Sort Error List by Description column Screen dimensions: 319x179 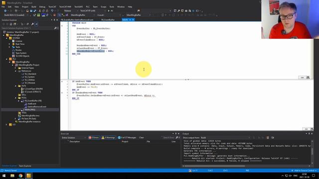(x=75, y=141)
